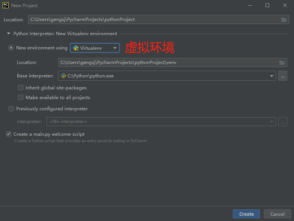Click C:\Python\python.exe interpreter text

tap(91, 76)
